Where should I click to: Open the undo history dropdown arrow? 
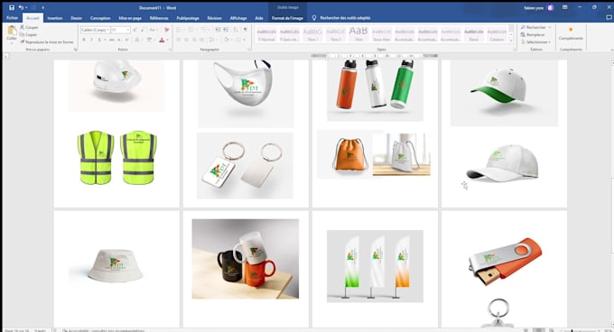26,7
